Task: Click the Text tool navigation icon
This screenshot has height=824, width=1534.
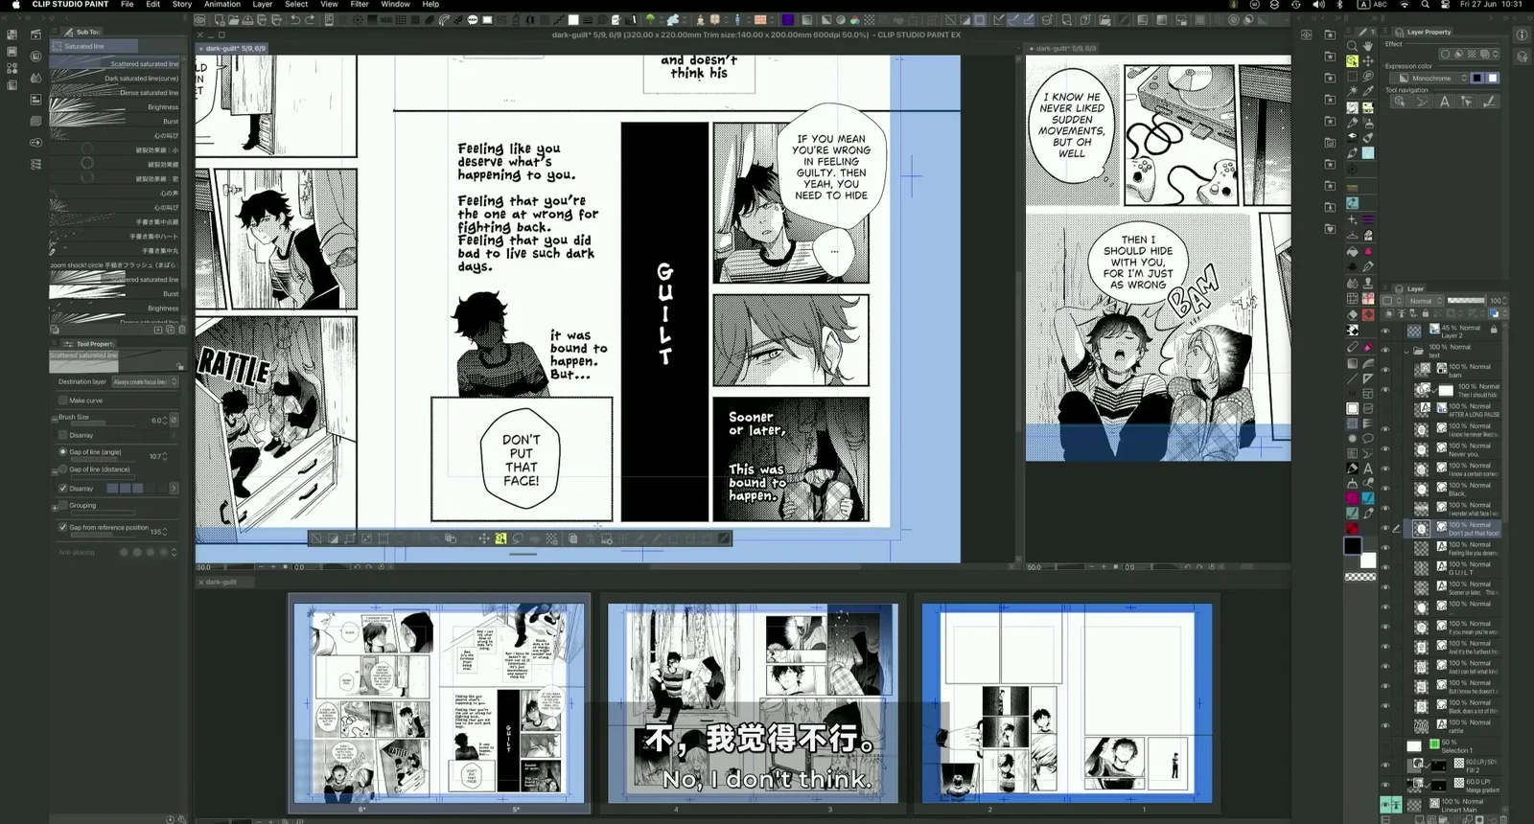Action: click(1445, 101)
